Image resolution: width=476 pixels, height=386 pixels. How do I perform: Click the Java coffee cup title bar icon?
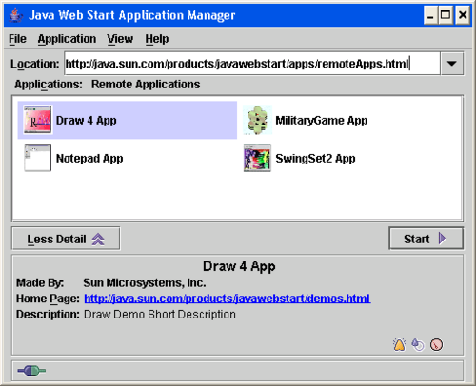tap(15, 15)
